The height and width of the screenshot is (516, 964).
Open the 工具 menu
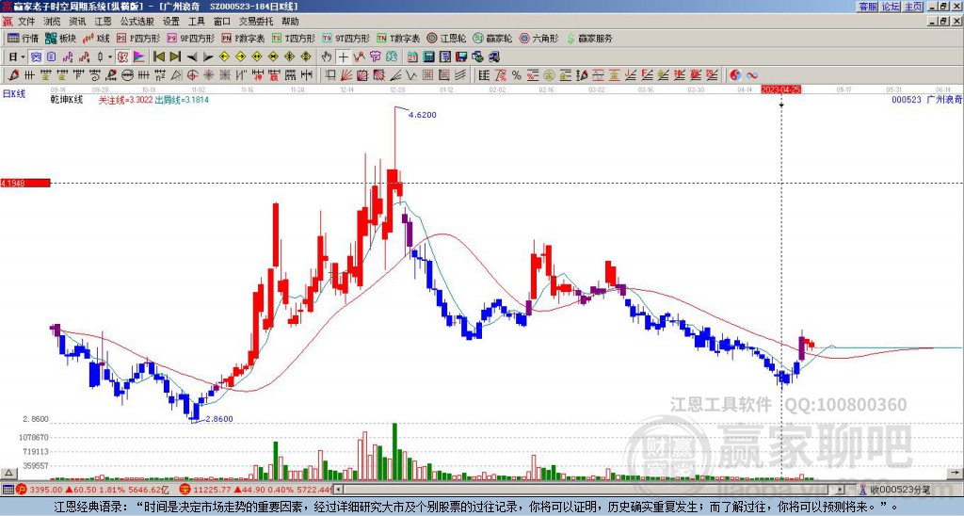(197, 22)
